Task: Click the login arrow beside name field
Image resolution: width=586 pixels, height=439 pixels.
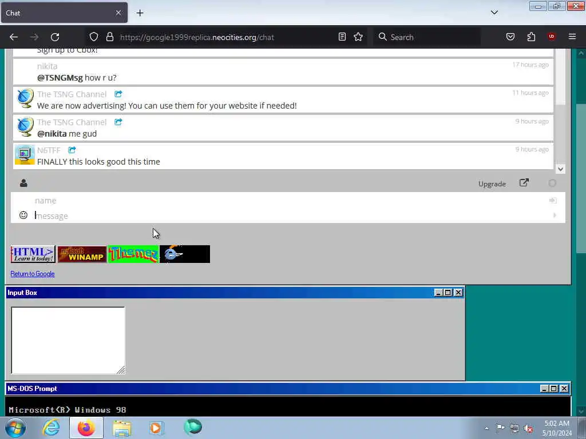Action: pos(553,201)
